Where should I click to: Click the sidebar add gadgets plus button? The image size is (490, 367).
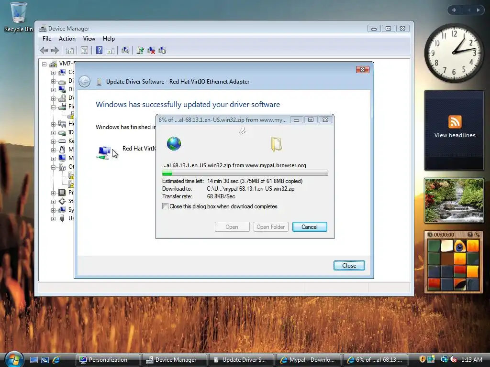(x=454, y=10)
